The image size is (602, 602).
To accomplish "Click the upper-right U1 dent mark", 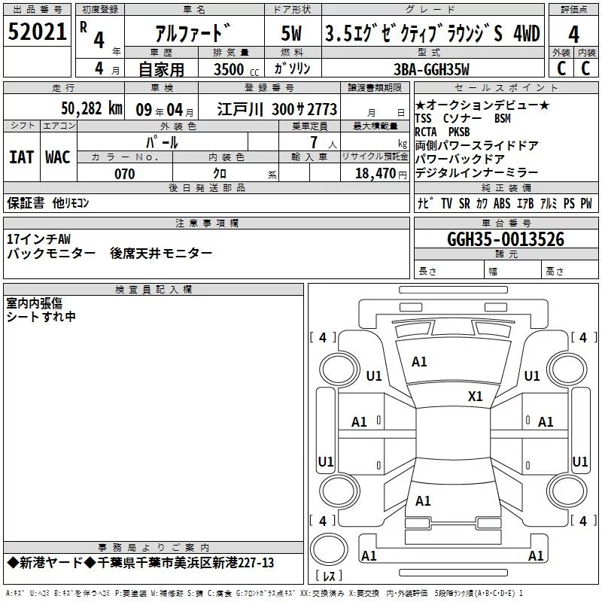I will pos(532,375).
